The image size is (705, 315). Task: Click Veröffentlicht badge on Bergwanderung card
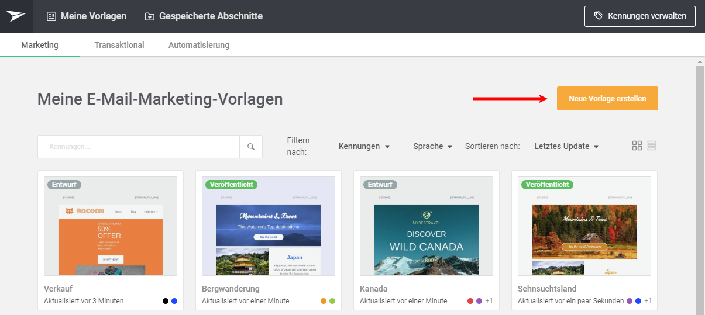232,185
